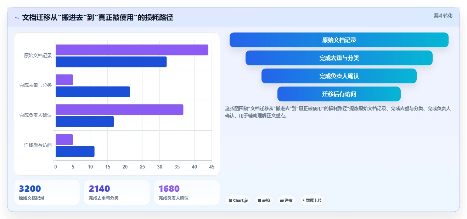Click the x-axis tick label 45
467x219 pixels.
(212, 167)
